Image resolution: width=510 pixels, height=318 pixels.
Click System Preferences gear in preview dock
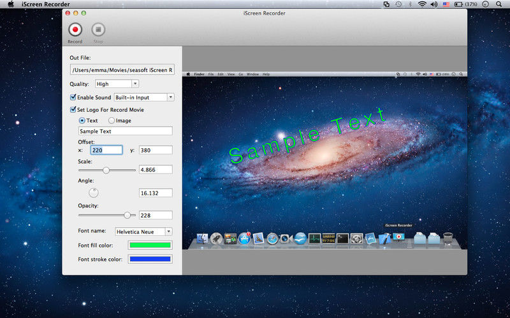(x=356, y=238)
